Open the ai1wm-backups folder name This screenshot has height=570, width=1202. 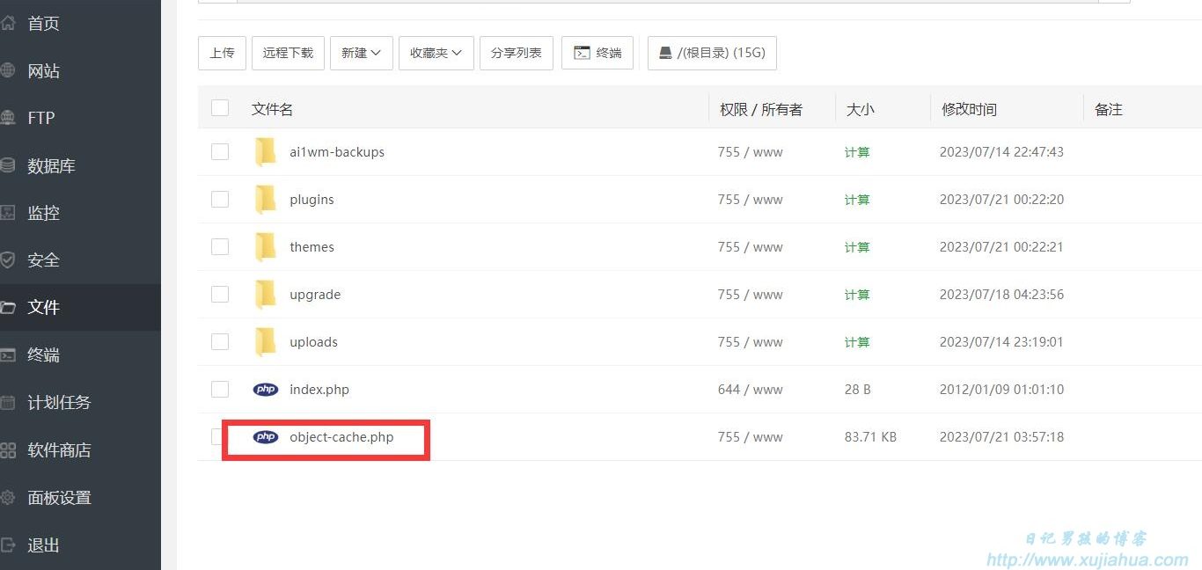[x=337, y=152]
